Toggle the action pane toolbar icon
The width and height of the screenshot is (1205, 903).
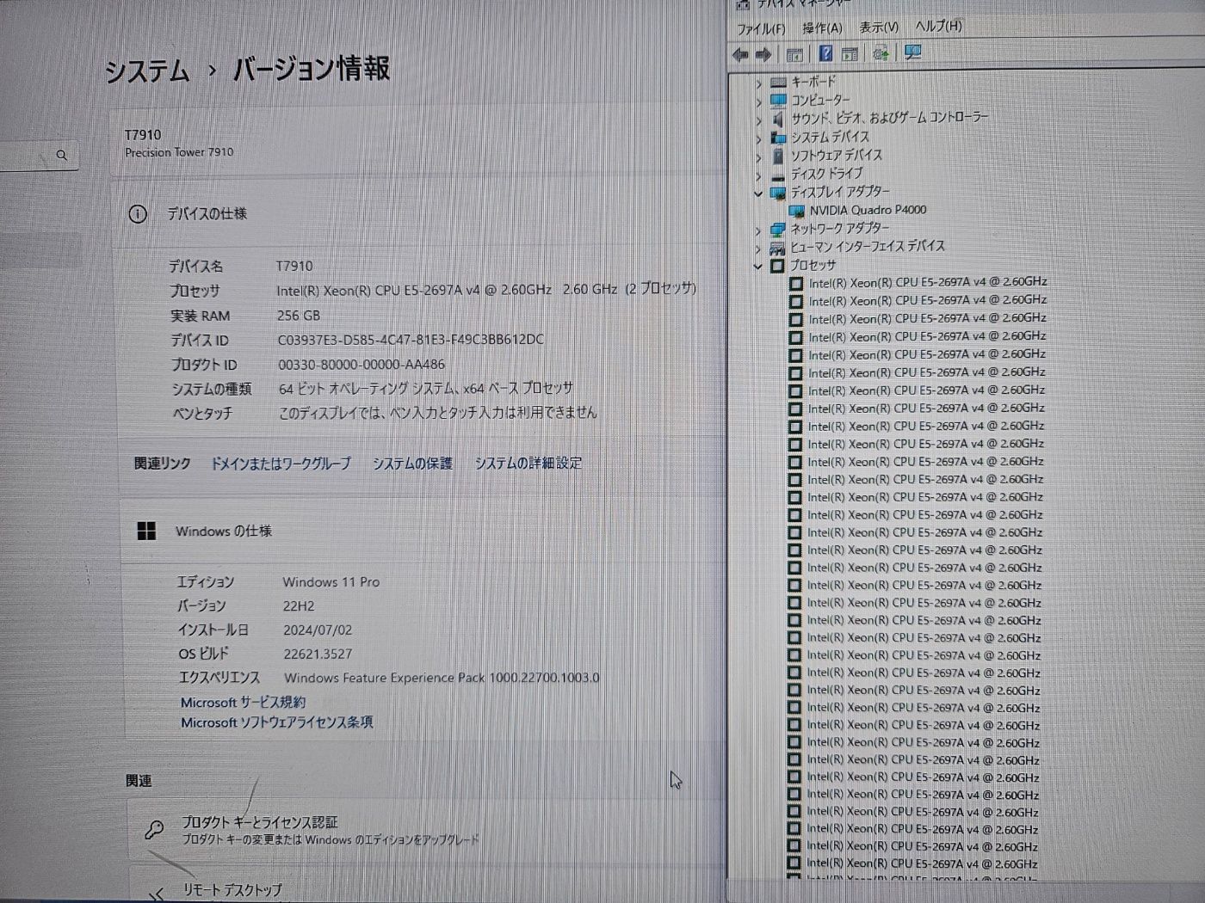pos(850,54)
